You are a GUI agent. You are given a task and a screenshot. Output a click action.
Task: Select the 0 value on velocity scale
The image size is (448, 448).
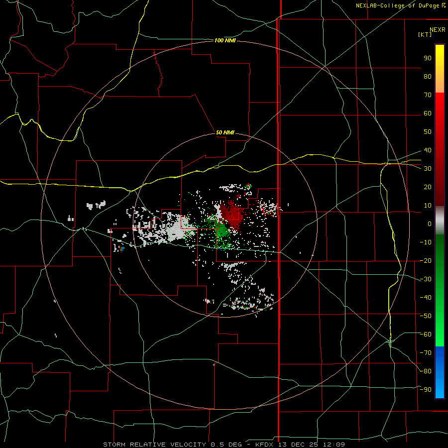(x=430, y=224)
